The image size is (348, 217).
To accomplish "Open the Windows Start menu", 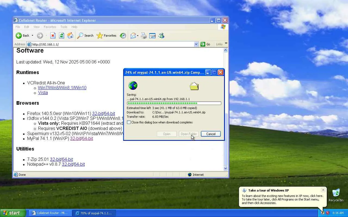I will [x=13, y=213].
